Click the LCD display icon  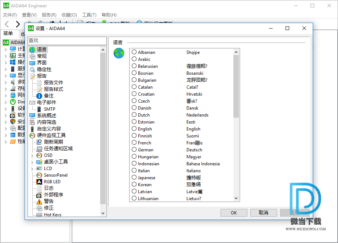coord(39,169)
